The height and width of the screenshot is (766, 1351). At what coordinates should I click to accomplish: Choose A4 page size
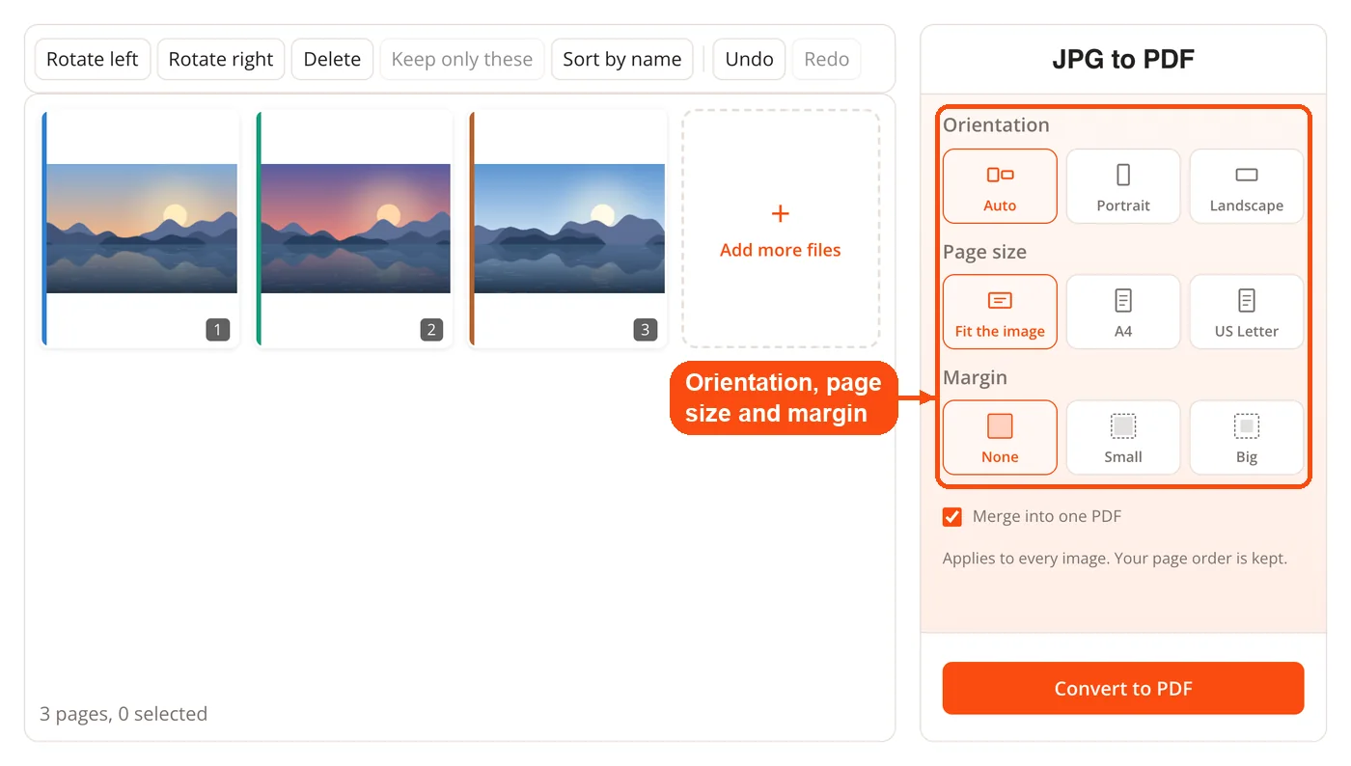[x=1123, y=312]
